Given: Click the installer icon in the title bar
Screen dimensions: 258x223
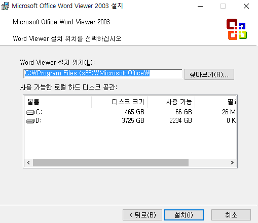Looking at the screenshot, I should (5, 6).
